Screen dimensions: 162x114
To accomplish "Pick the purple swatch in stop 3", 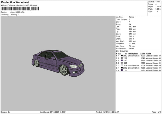I will point(122,60).
